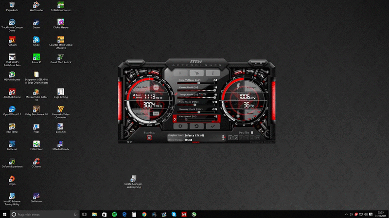Screen dimensions: 389x218
Task: Open the Windows Start menu
Action: (4, 214)
